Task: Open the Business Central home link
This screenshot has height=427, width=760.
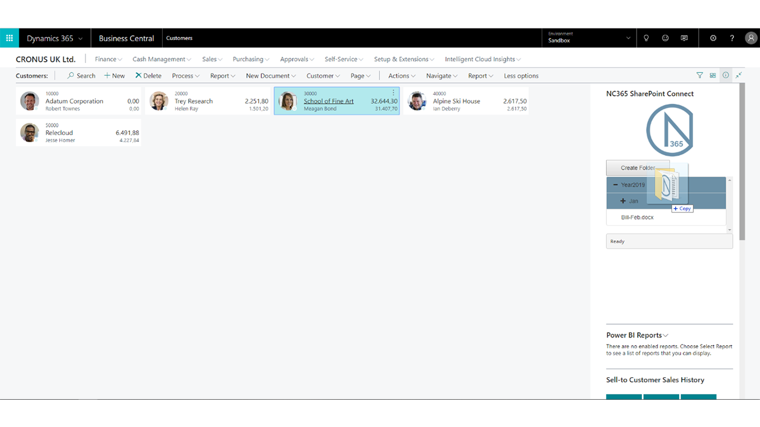Action: click(x=126, y=38)
